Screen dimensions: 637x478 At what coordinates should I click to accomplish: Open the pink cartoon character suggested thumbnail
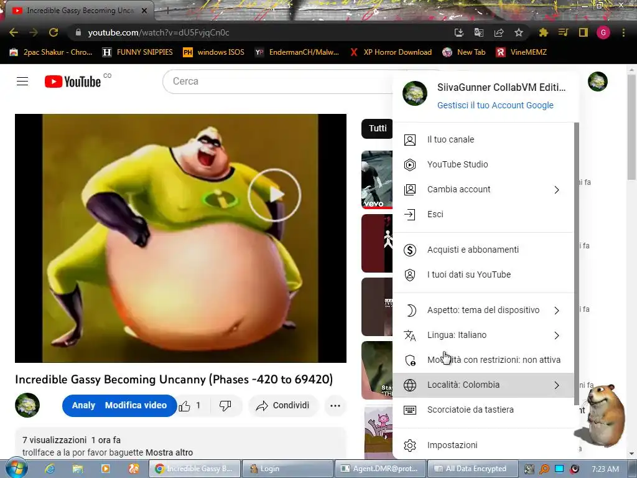(379, 432)
